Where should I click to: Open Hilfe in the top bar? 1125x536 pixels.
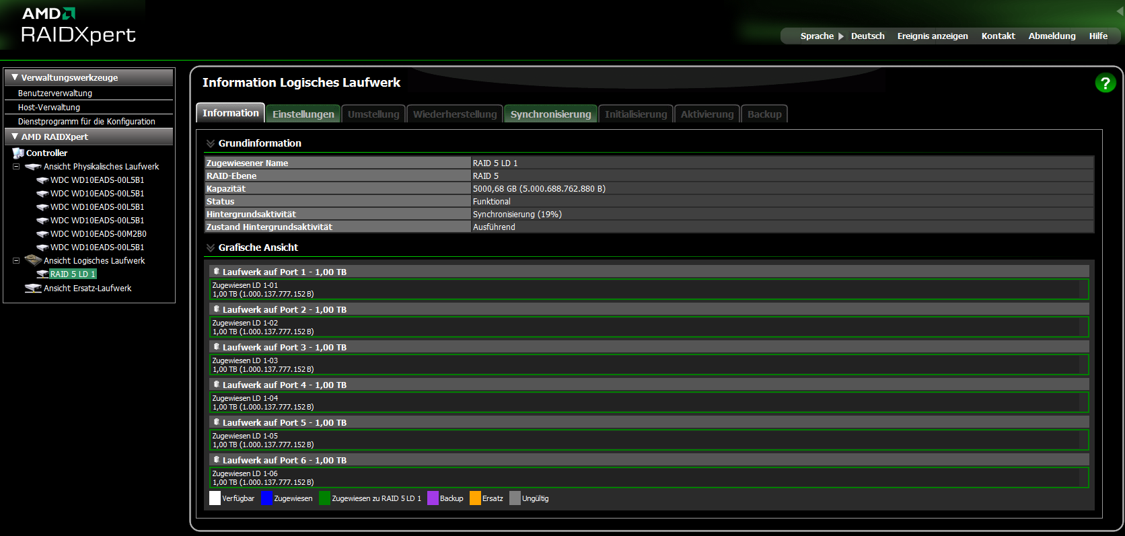click(x=1098, y=36)
